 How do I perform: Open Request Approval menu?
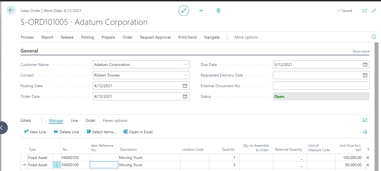click(x=155, y=37)
